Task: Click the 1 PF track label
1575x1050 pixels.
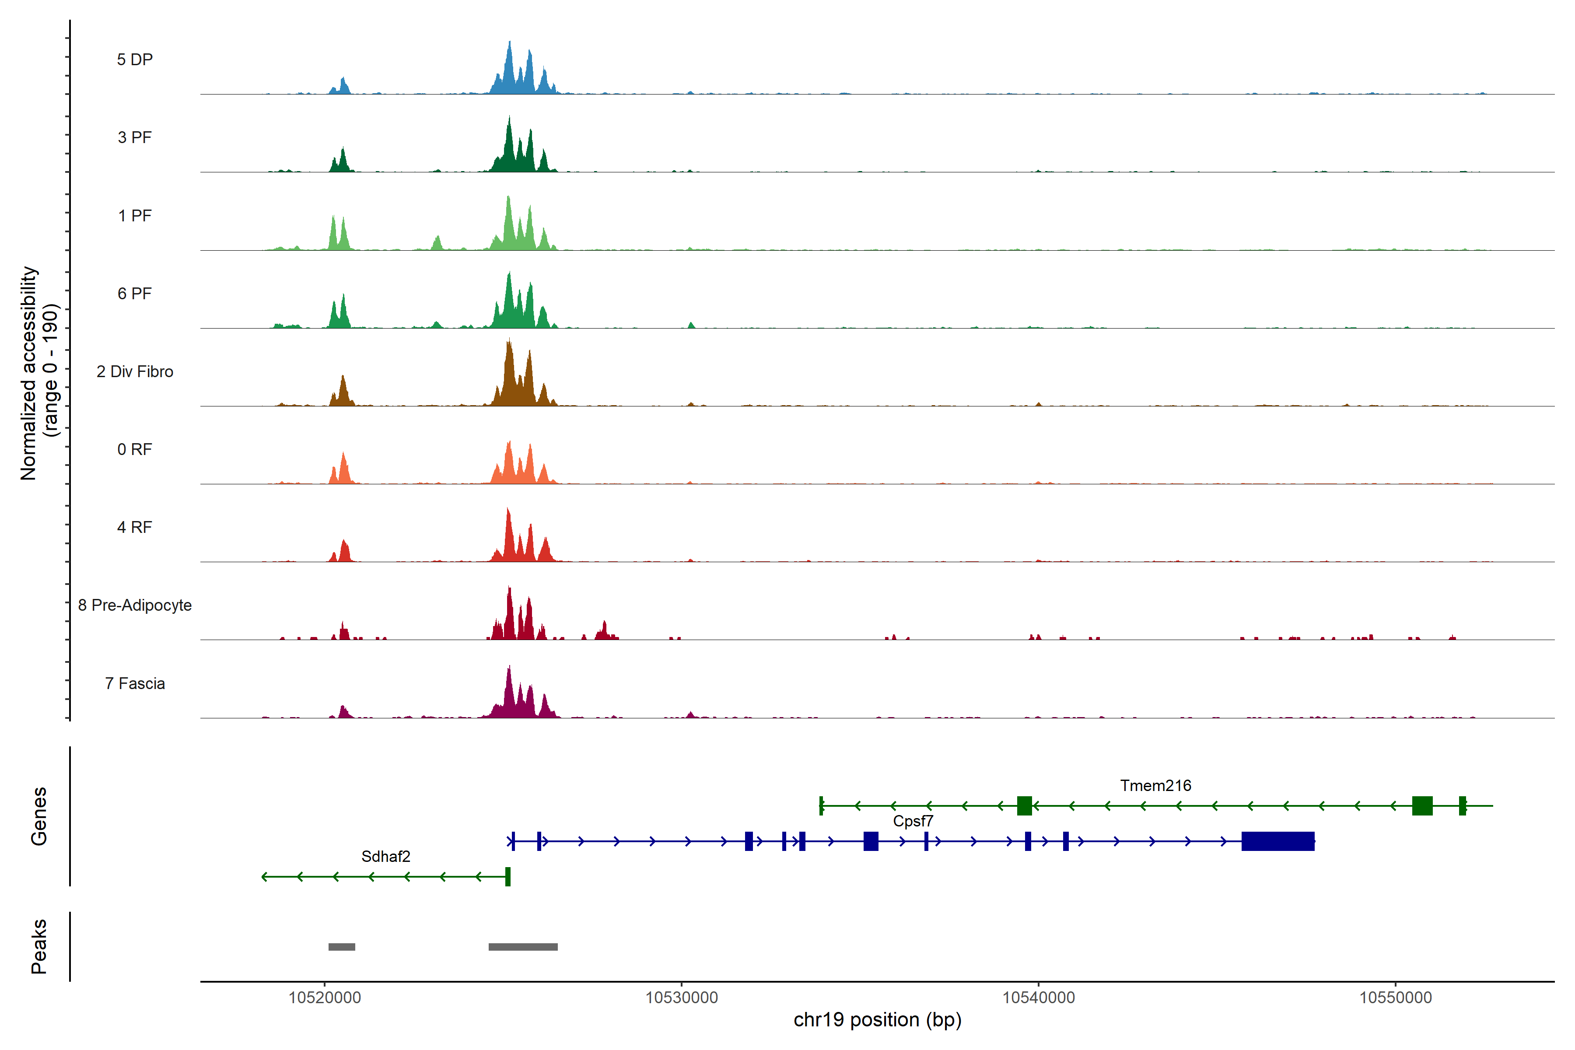Action: 135,216
